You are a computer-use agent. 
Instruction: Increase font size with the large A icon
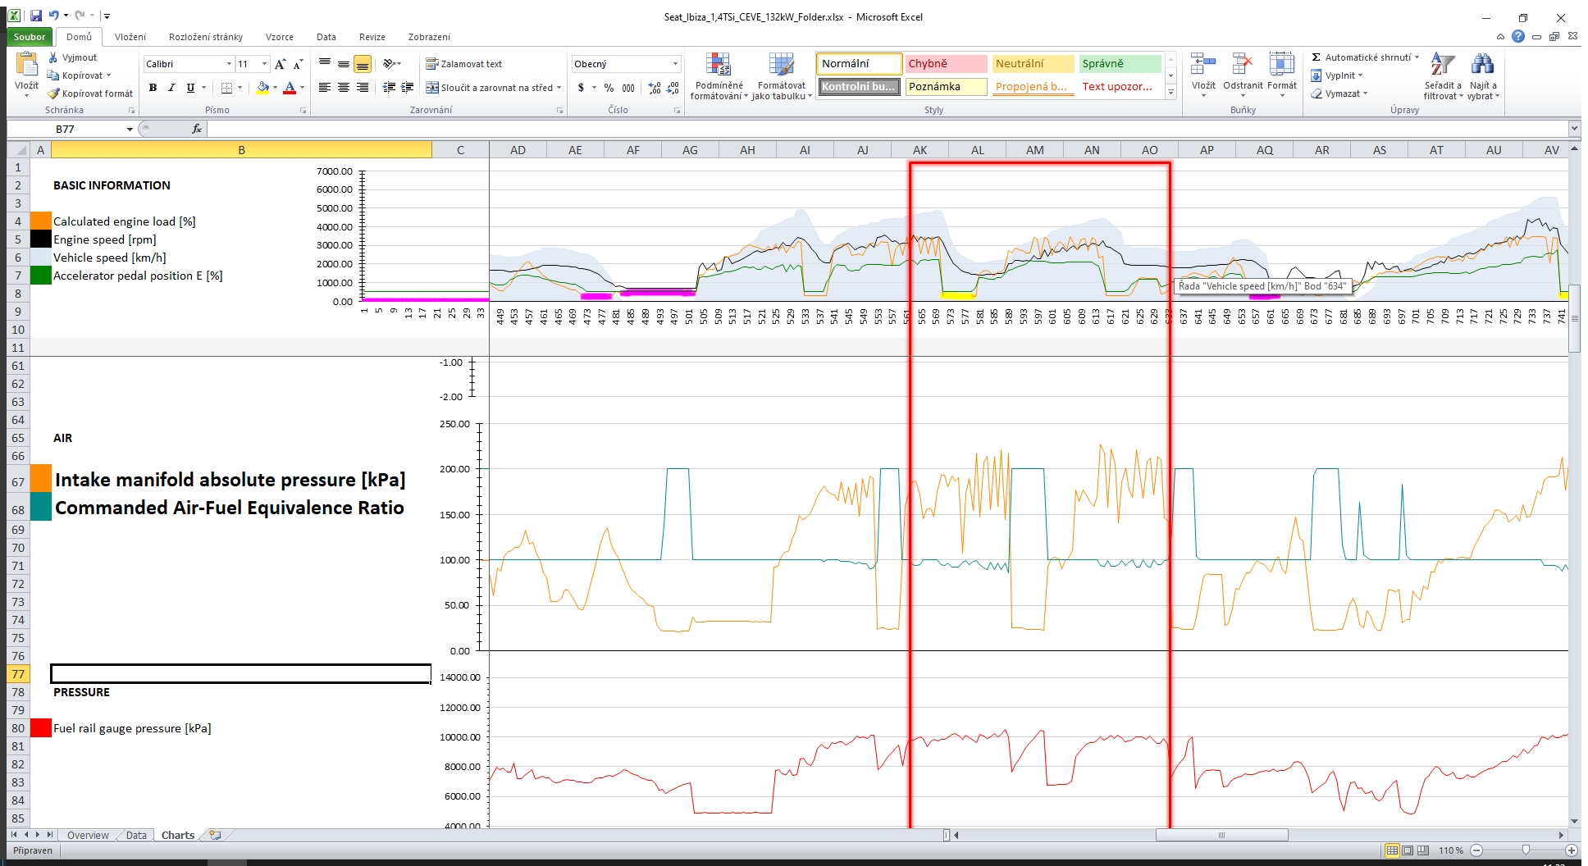click(281, 64)
